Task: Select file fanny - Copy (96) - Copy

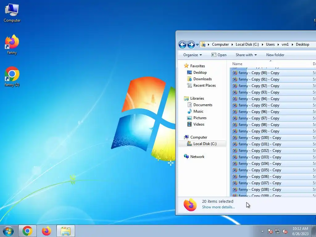Action: 274,112
